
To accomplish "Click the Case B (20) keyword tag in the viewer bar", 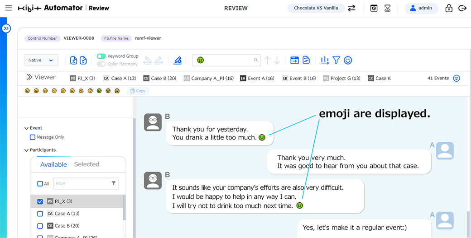I will tap(160, 78).
